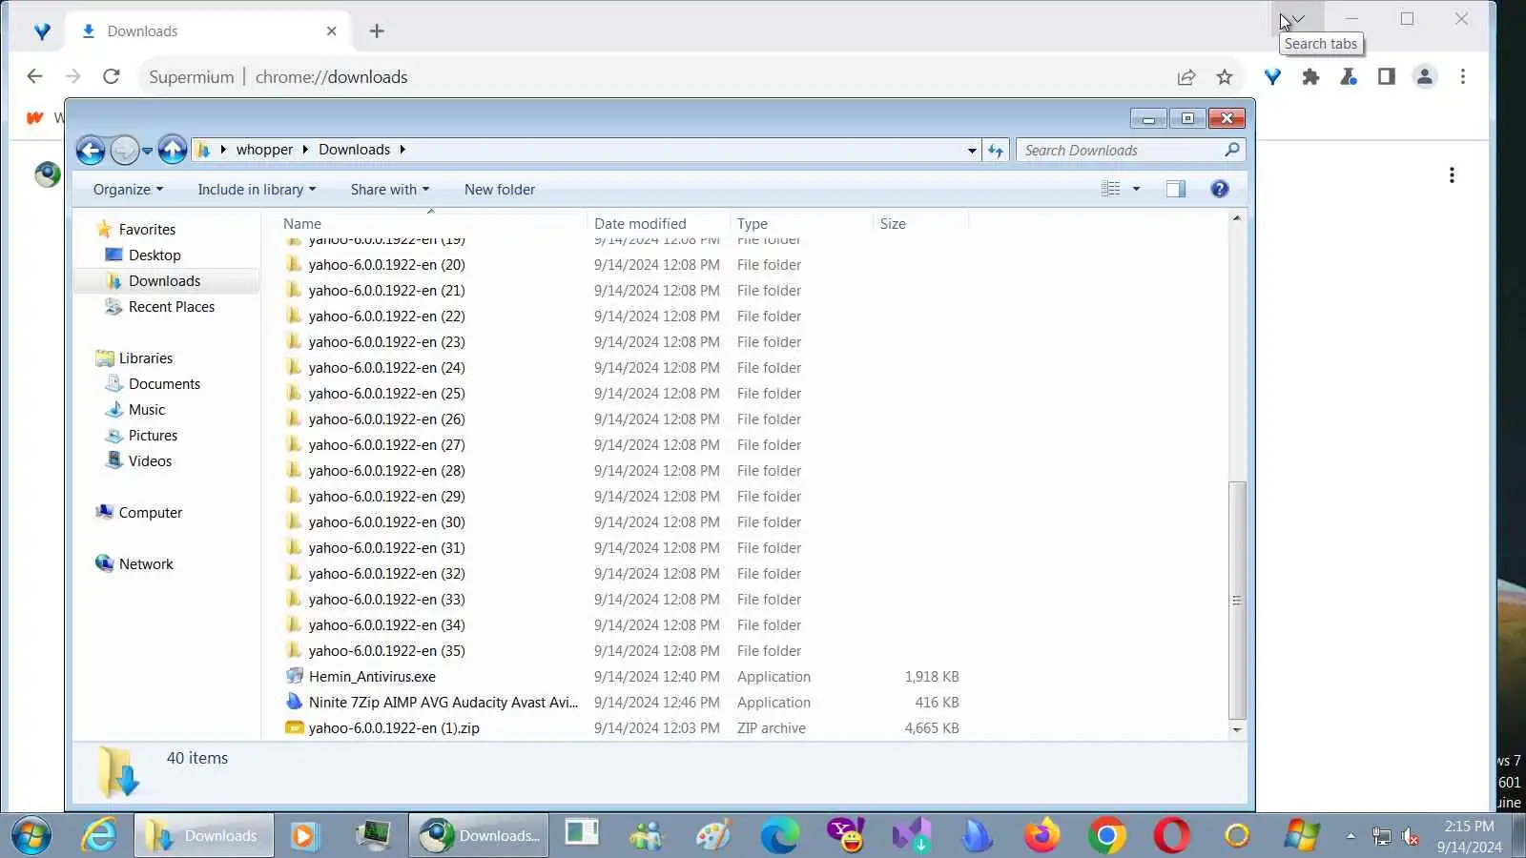The image size is (1526, 858).
Task: Switch to the Downloads browser tab
Action: 208,31
